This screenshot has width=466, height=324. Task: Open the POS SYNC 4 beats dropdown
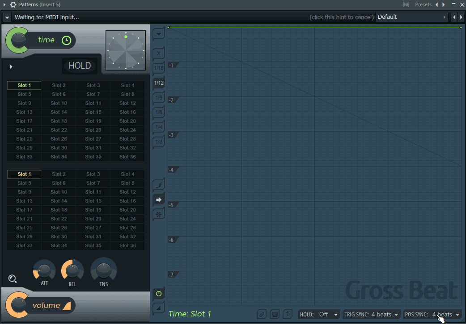click(x=433, y=315)
